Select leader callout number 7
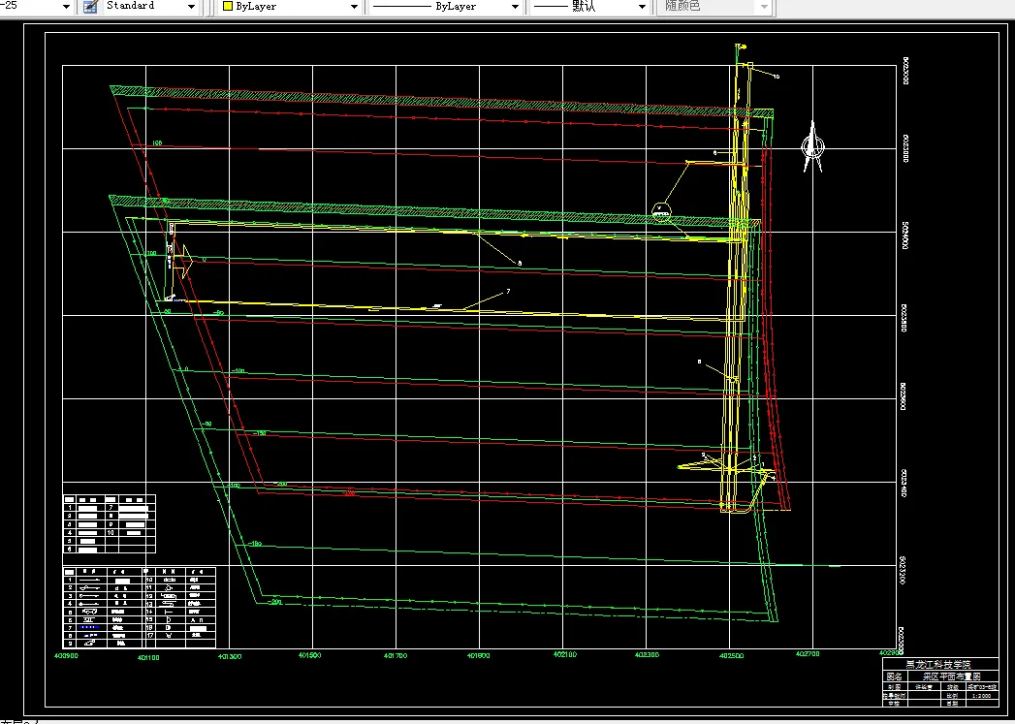This screenshot has height=724, width=1015. (x=508, y=292)
